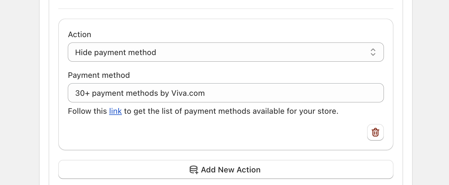Image resolution: width=449 pixels, height=185 pixels.
Task: Click the helper text hyperlink labeled link
Action: click(116, 111)
